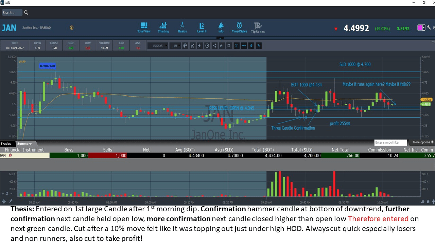Sort by the Commission column header
This screenshot has height=245, width=435.
click(x=380, y=150)
